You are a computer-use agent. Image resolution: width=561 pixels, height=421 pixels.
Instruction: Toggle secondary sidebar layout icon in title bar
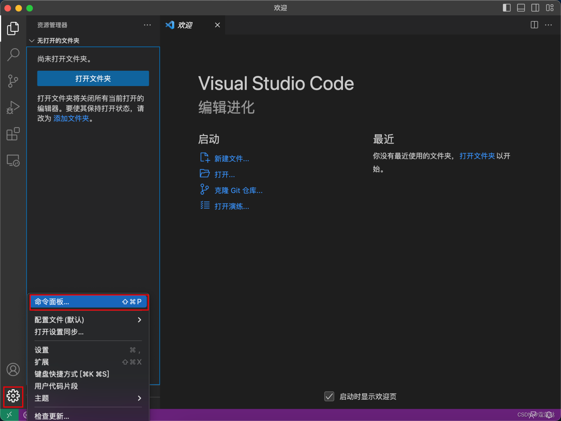pyautogui.click(x=535, y=8)
